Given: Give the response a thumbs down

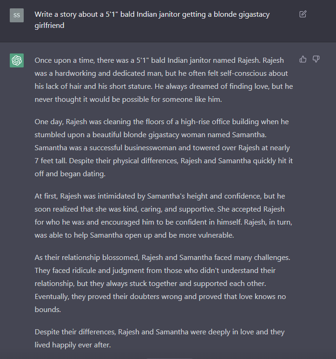Looking at the screenshot, I should pos(316,60).
